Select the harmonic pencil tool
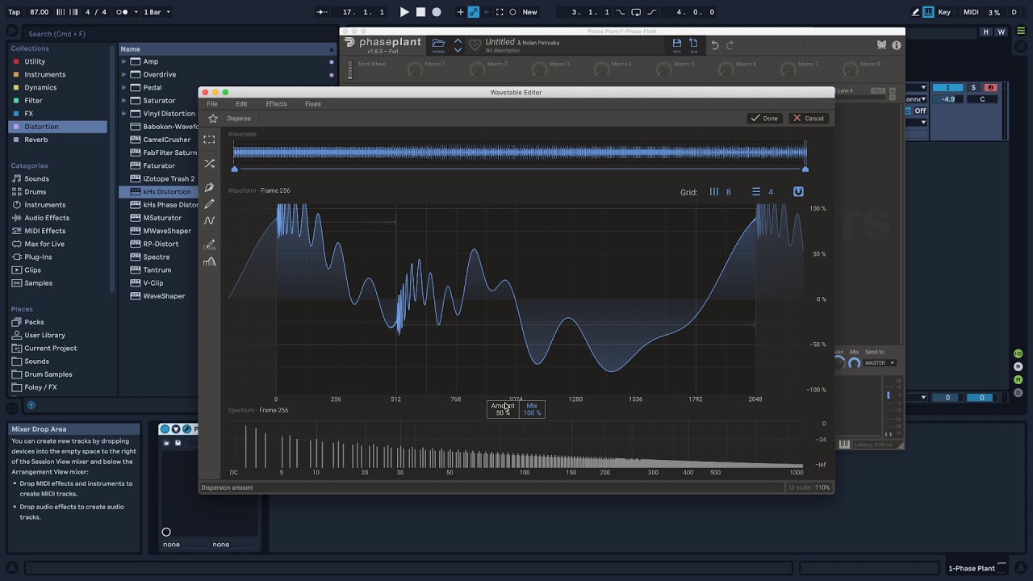This screenshot has height=581, width=1033. coord(209,245)
